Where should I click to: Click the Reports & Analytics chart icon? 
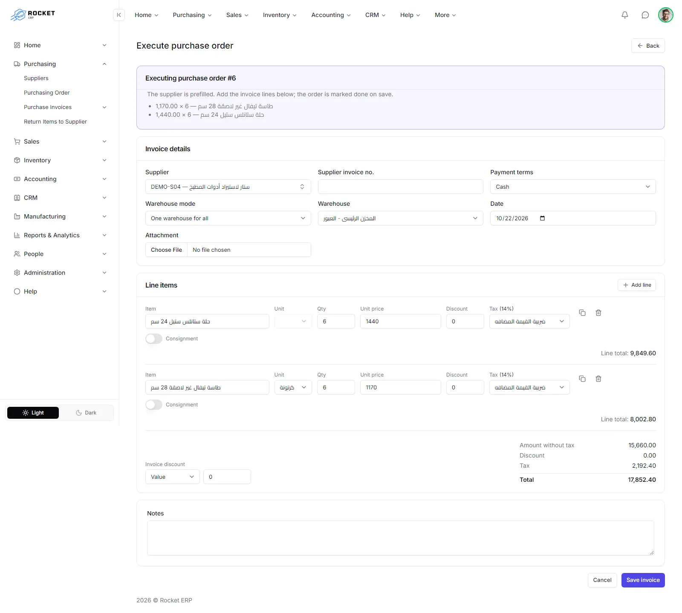[17, 235]
